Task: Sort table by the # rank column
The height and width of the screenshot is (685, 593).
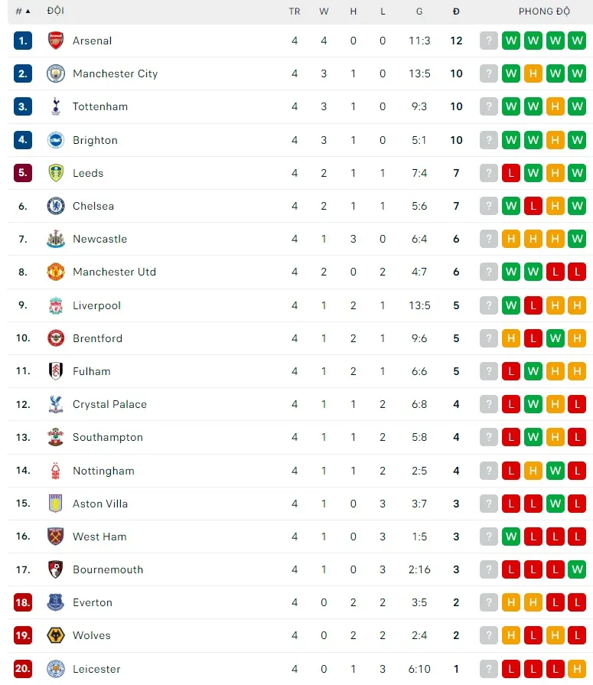Action: pyautogui.click(x=23, y=11)
